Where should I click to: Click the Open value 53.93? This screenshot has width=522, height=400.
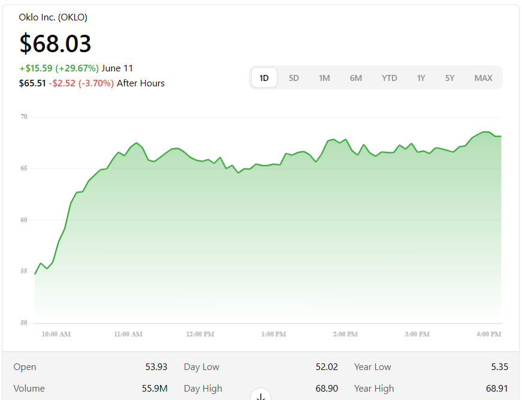click(156, 367)
